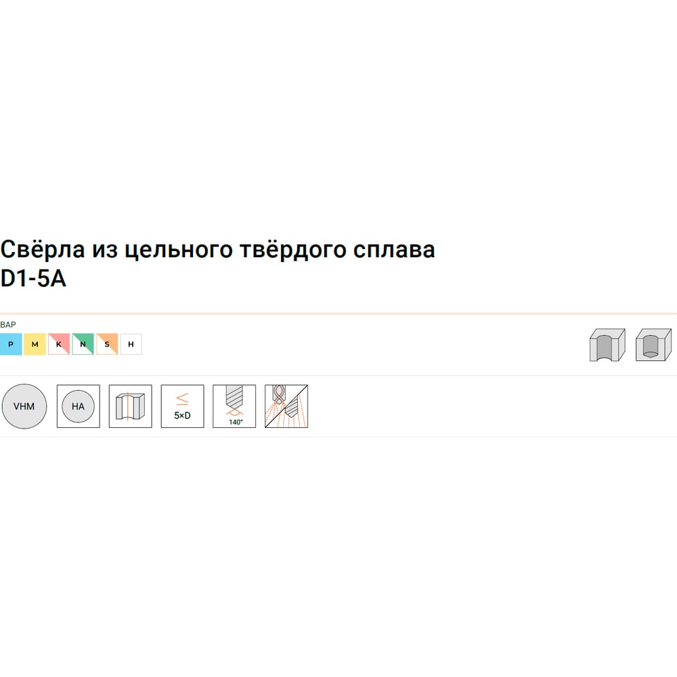Click the heading Свёрла из цельного твёрдого сплава
This screenshot has height=677, width=677.
217,249
